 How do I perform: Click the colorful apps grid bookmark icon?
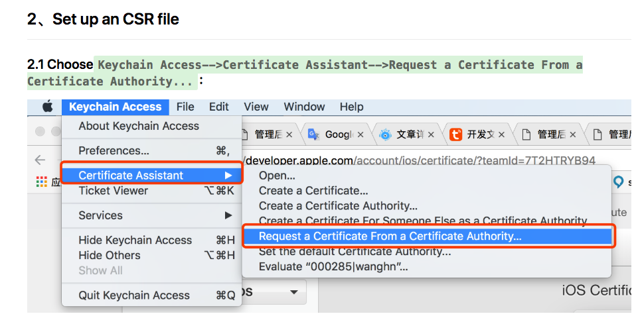41,182
